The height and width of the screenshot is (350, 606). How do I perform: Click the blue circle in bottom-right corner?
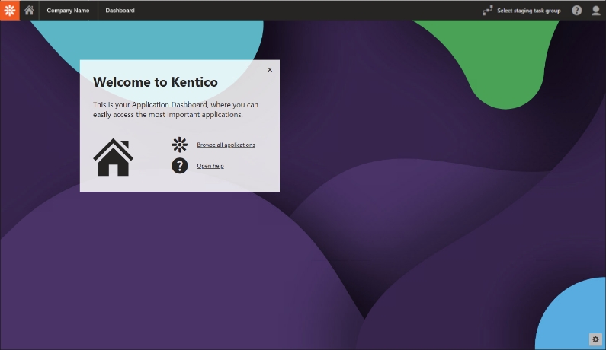click(x=576, y=316)
